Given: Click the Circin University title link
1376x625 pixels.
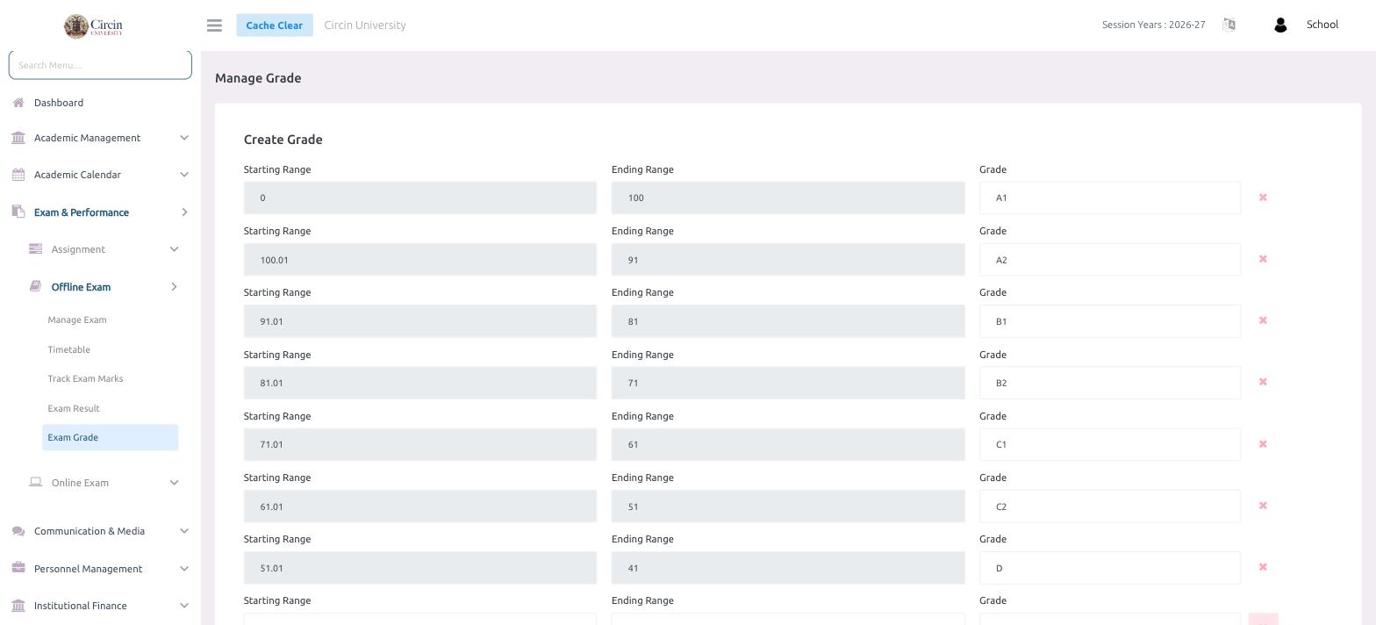Looking at the screenshot, I should [x=365, y=25].
